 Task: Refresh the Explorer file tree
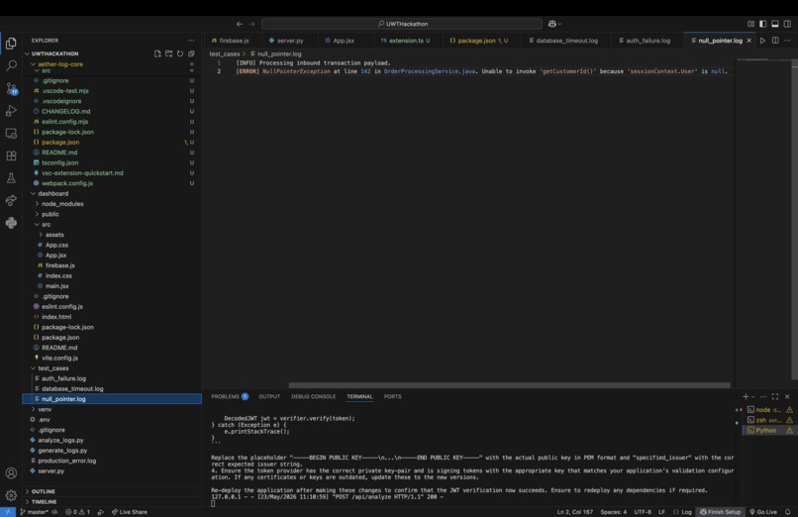[x=179, y=53]
